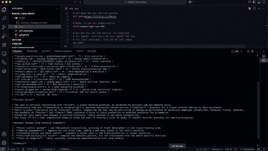Kill the terminal with trash icon

click(252, 51)
